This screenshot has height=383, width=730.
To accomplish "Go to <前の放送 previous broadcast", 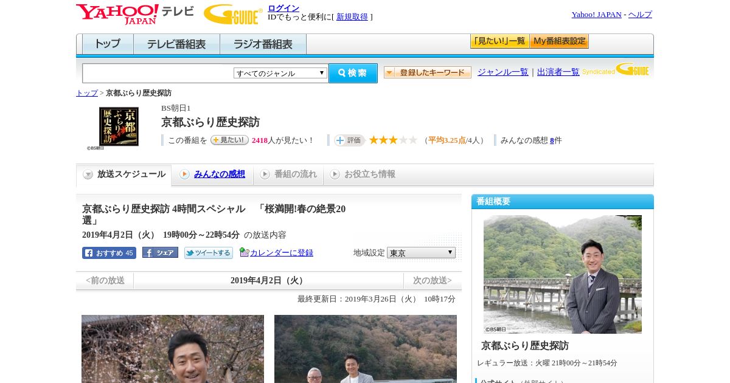I will coord(105,281).
